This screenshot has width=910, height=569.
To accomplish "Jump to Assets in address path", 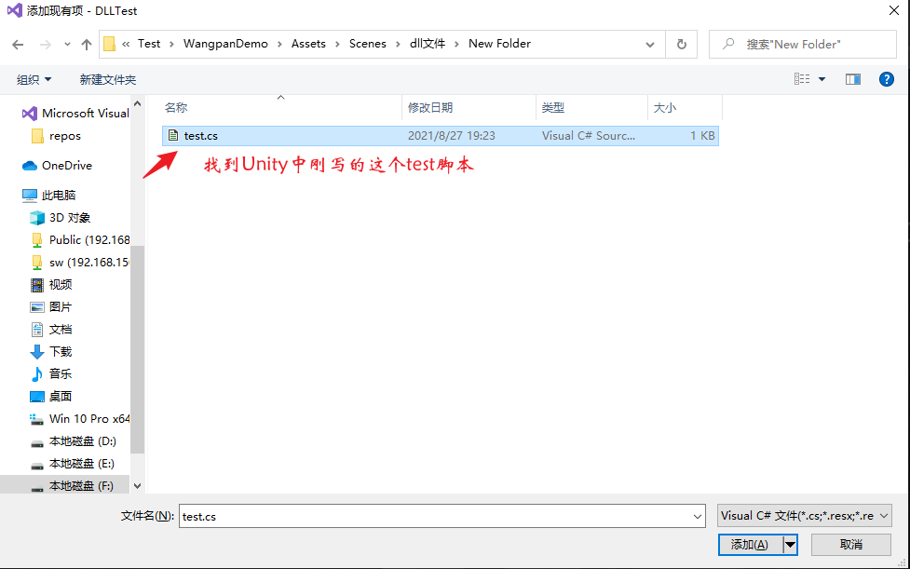I will coord(308,44).
